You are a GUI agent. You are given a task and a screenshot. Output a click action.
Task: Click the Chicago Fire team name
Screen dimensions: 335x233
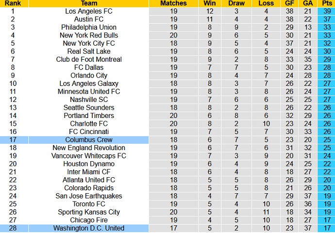(x=89, y=220)
